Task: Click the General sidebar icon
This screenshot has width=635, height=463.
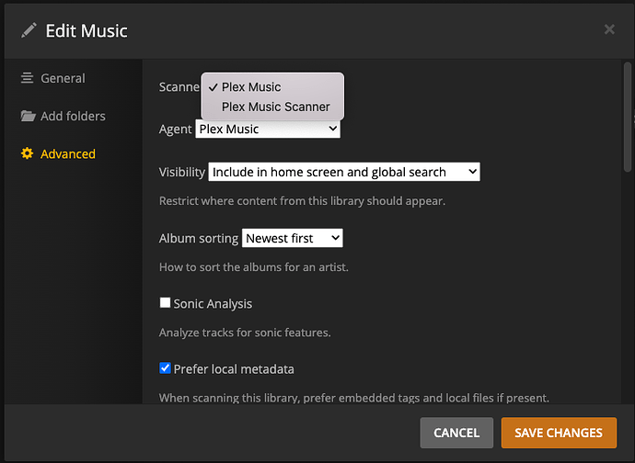Action: (28, 79)
